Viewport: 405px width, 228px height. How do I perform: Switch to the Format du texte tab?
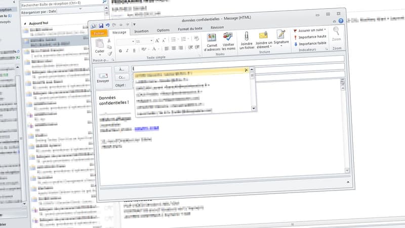(x=190, y=28)
